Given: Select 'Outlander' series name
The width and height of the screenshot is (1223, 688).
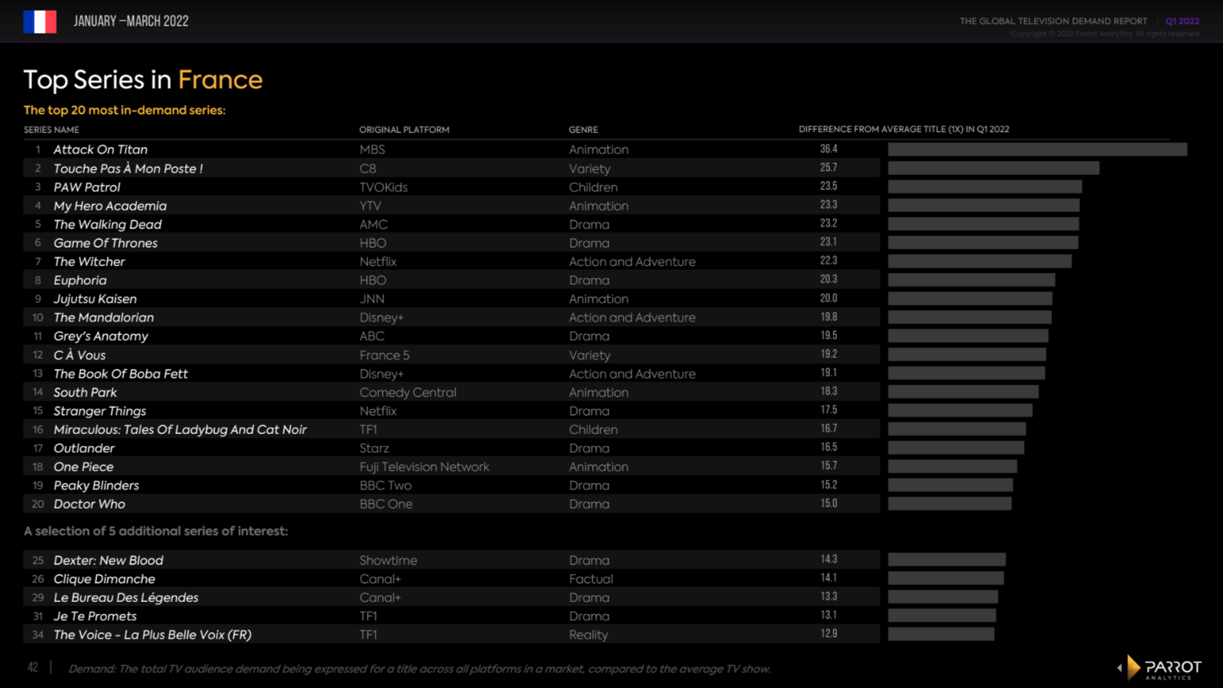Looking at the screenshot, I should 84,448.
